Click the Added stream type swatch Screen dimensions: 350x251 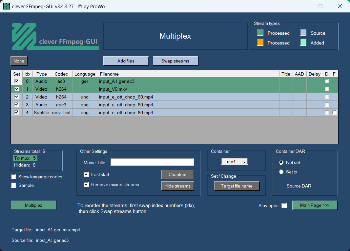coord(303,43)
